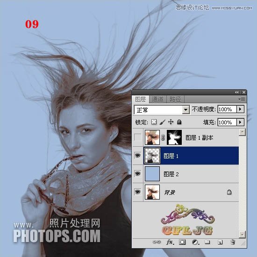Click the panel resize grip corner

pos(243,244)
